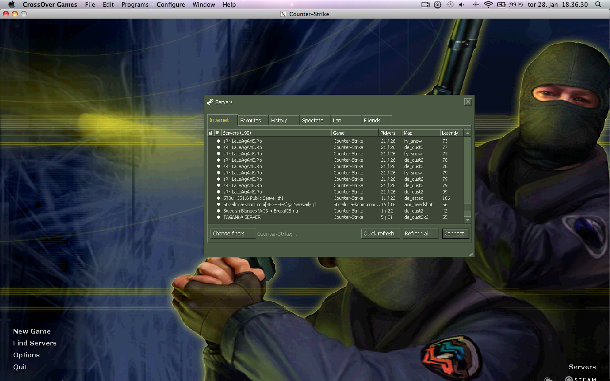
Task: Click New Game in main menu
Action: tap(32, 331)
